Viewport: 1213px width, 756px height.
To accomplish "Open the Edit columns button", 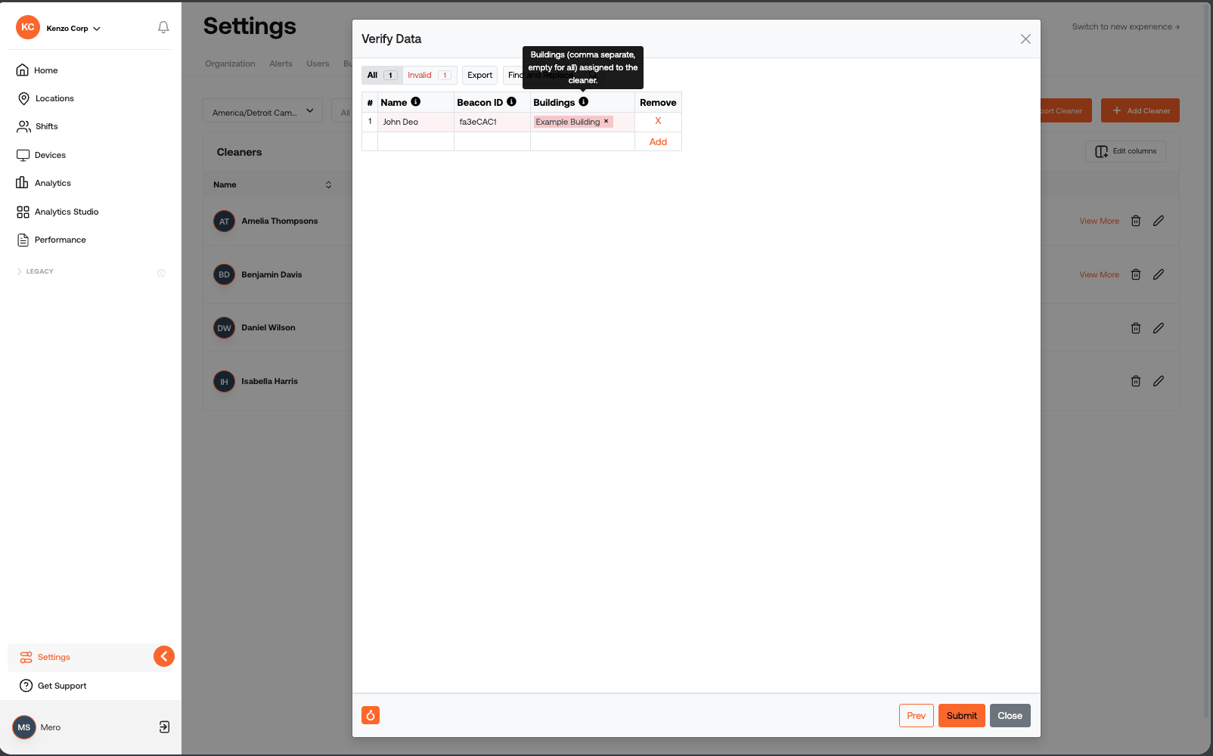I will tap(1125, 151).
